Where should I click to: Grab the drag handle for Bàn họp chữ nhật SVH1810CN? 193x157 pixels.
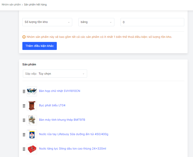coord(24,91)
